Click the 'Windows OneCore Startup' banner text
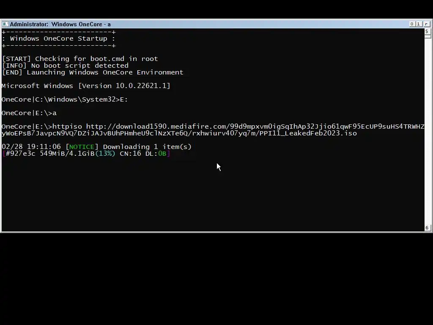433x325 pixels. 58,39
